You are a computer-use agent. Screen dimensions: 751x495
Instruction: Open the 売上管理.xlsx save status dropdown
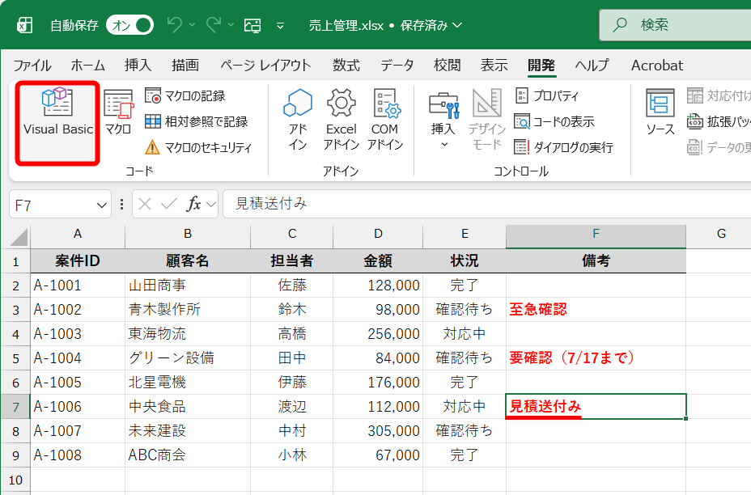385,25
